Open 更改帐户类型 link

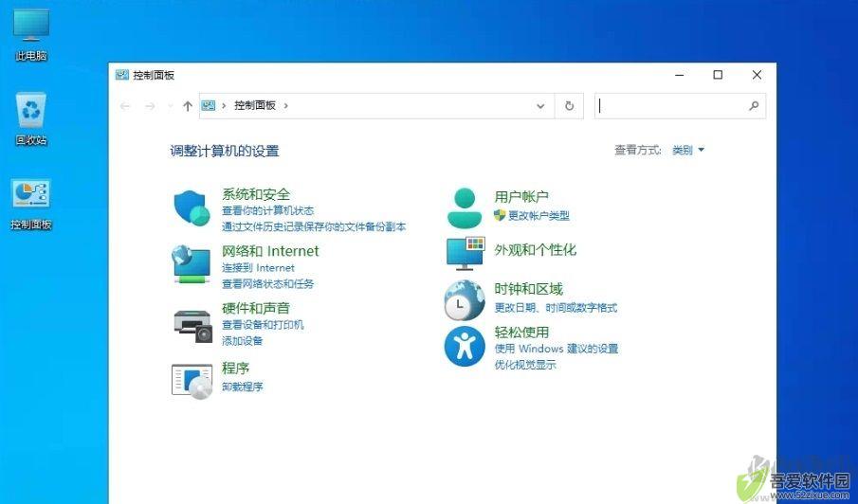point(539,215)
